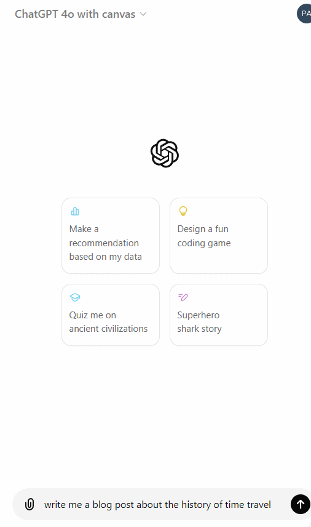The width and height of the screenshot is (311, 527).
Task: Click the 'shark story' text on the card
Action: 199,329
